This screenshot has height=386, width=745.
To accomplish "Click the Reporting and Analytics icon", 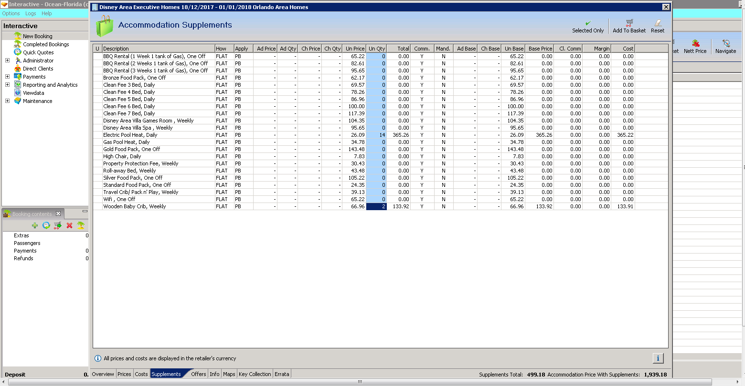I will [18, 84].
